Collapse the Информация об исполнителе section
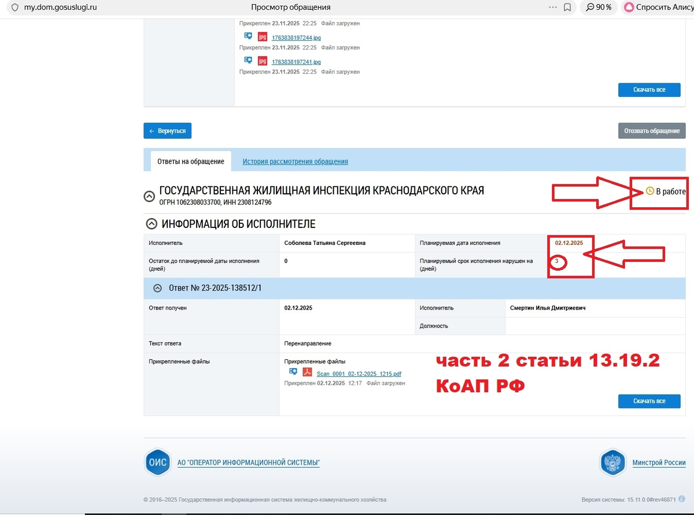Viewport: 694px width, 515px height. tap(152, 223)
